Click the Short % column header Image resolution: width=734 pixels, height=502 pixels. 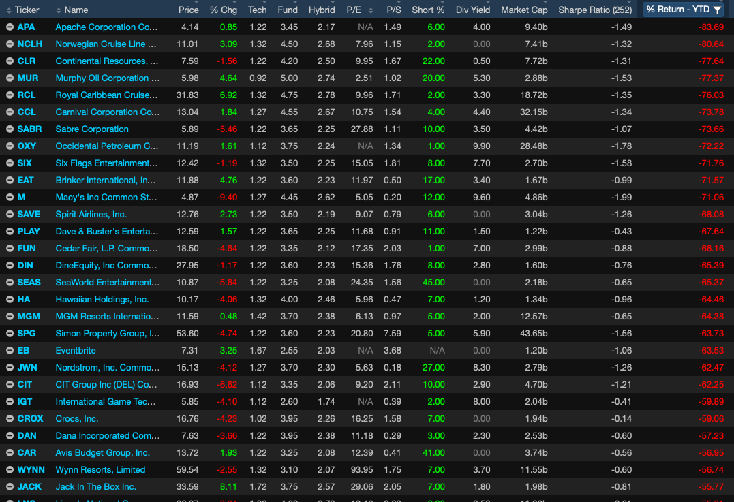tap(428, 10)
